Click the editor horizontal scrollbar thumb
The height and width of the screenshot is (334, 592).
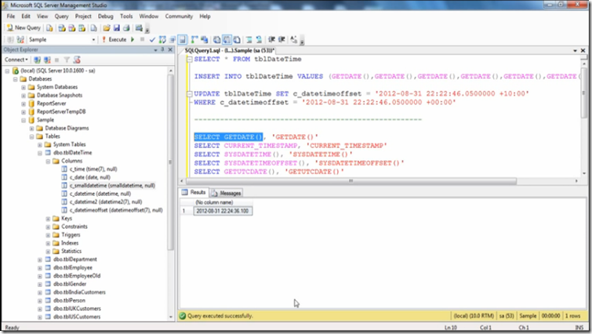pyautogui.click(x=350, y=181)
